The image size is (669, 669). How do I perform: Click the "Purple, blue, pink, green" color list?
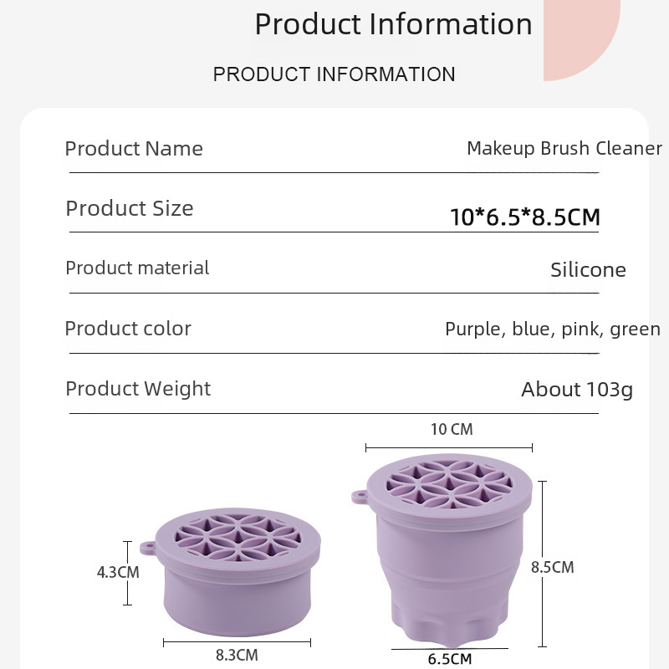coord(552,329)
